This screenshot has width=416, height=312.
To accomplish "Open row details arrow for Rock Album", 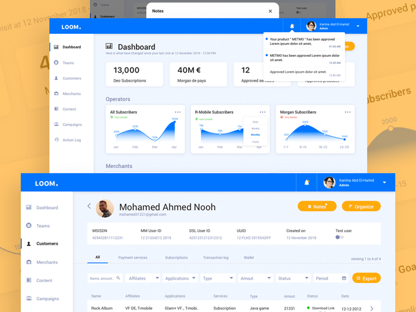I will pos(372,308).
